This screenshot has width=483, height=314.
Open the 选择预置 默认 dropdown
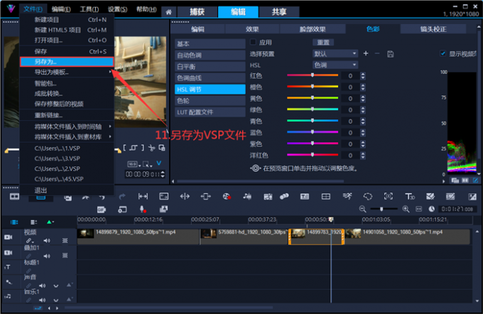(x=335, y=53)
